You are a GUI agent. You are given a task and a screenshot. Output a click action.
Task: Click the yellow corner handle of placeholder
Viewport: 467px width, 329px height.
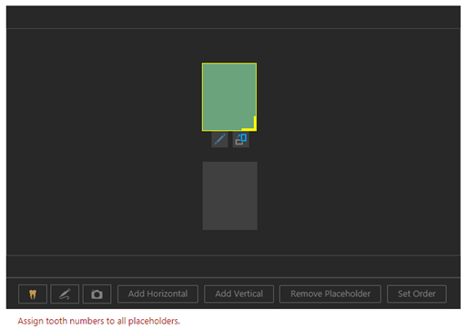coord(251,125)
